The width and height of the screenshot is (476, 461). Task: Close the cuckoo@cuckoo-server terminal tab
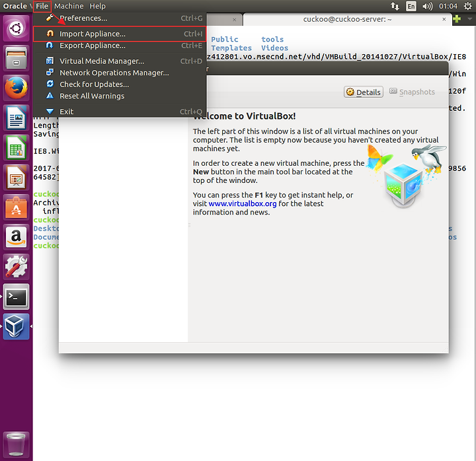coord(444,19)
